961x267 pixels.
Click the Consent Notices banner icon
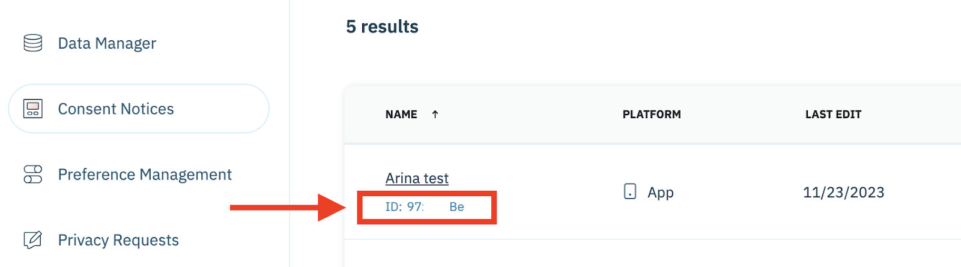[x=32, y=109]
